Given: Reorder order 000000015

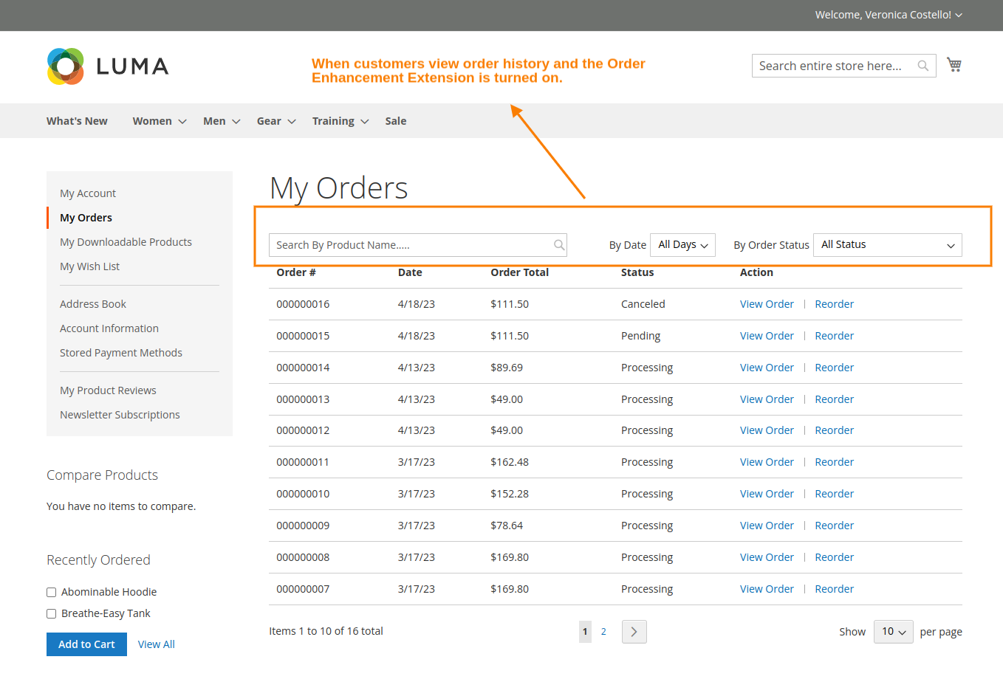Looking at the screenshot, I should point(834,335).
